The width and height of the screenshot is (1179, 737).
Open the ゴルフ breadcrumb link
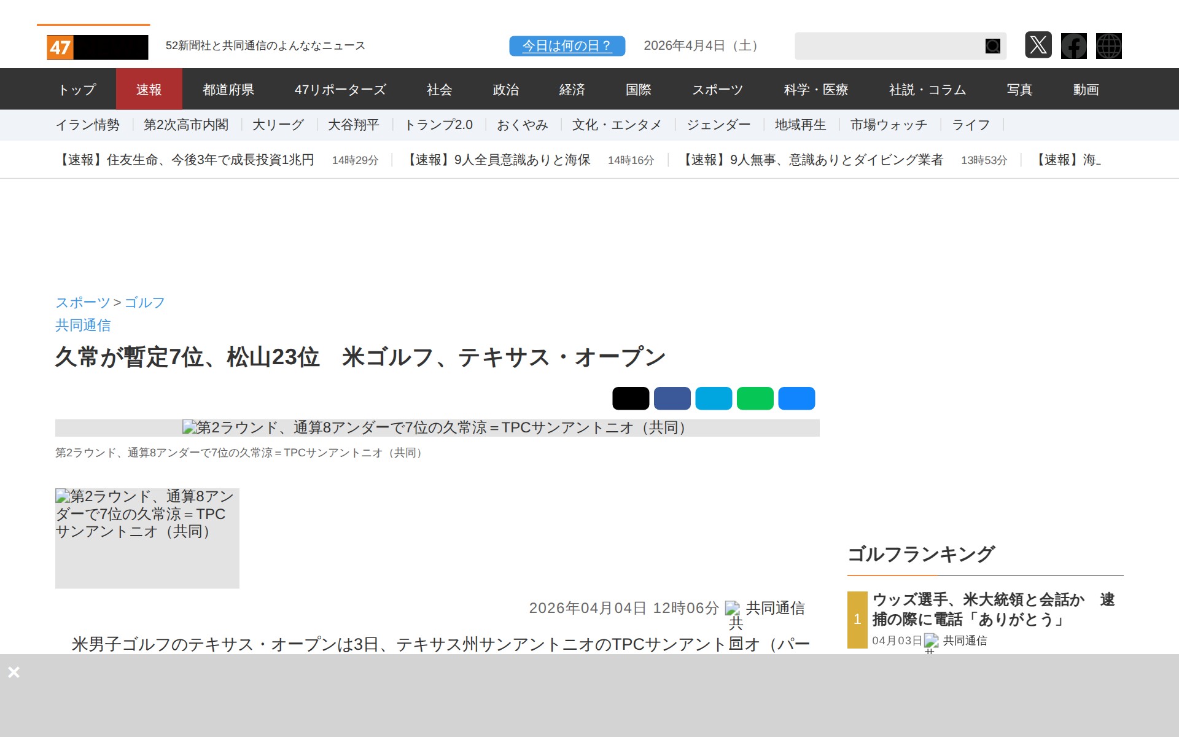click(144, 302)
